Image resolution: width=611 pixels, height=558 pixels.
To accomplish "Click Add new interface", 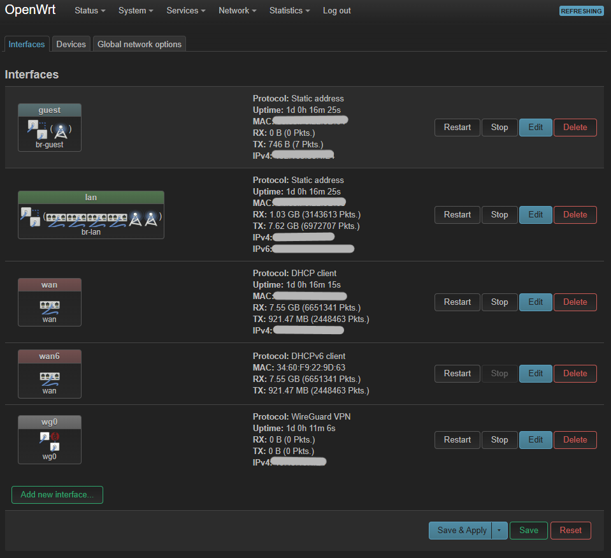I will coord(57,494).
